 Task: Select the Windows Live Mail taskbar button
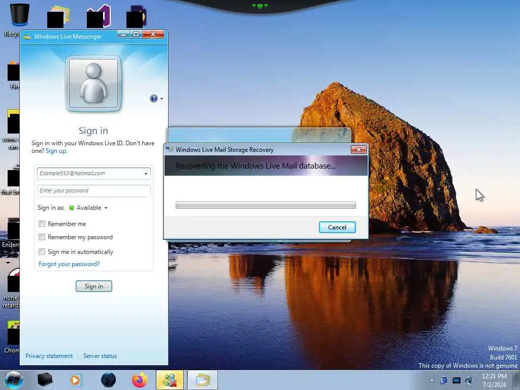click(203, 380)
